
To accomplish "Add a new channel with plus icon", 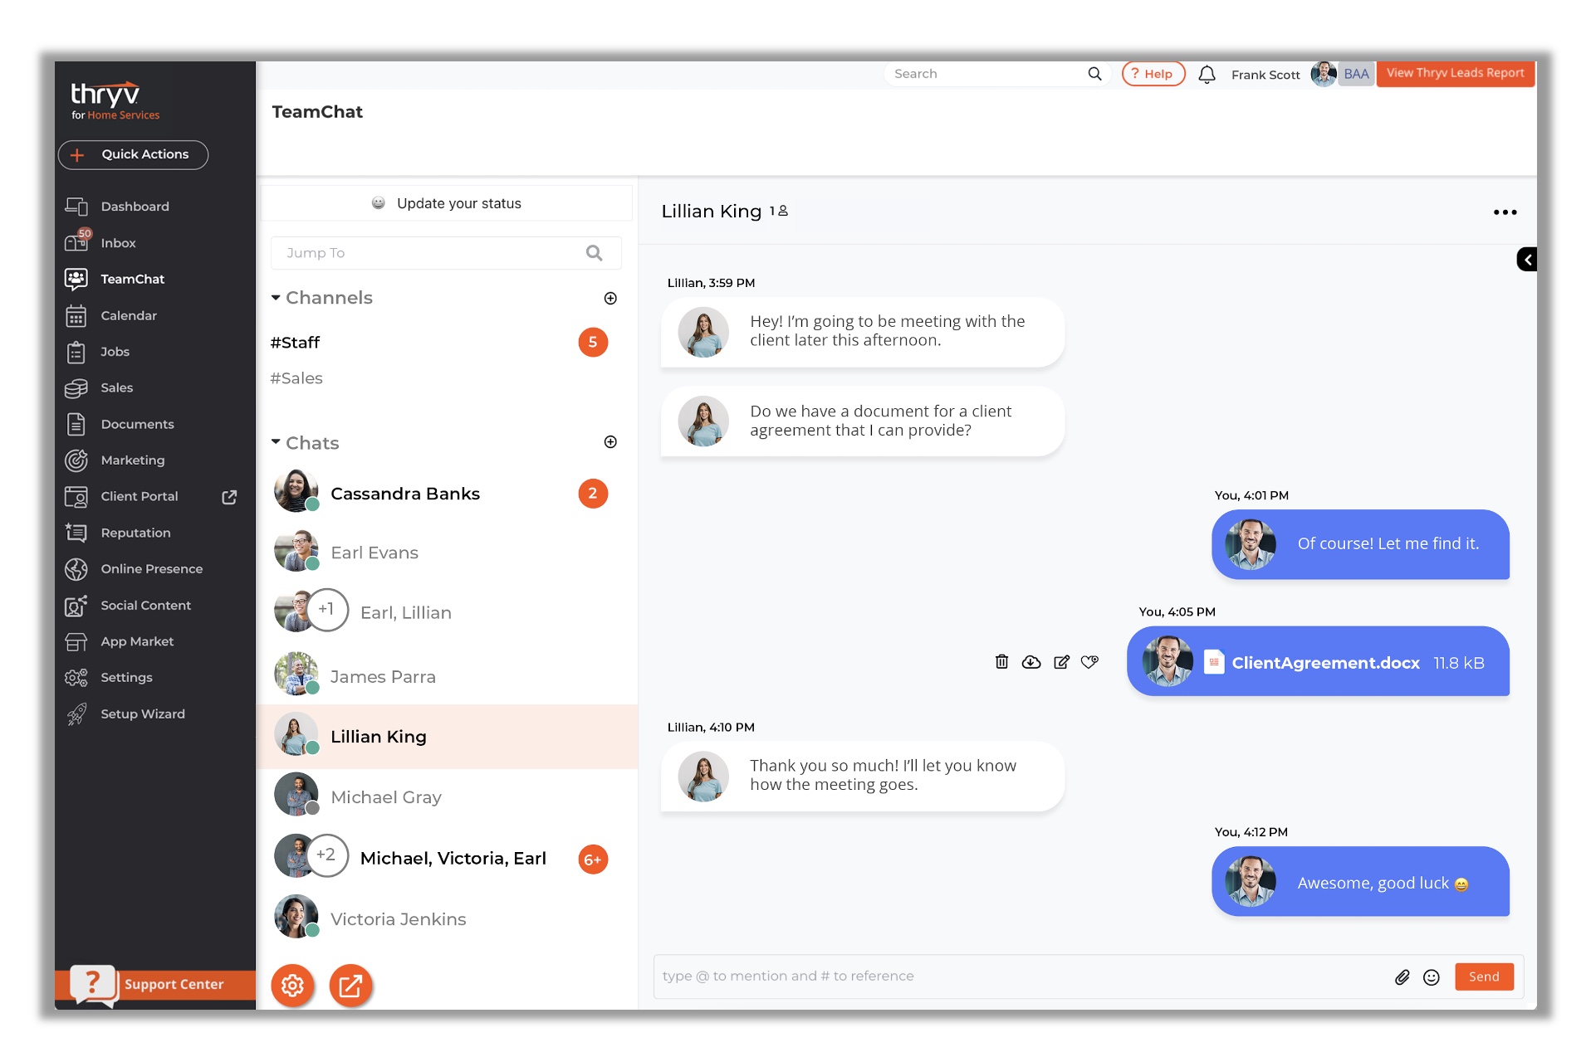I will pos(610,298).
